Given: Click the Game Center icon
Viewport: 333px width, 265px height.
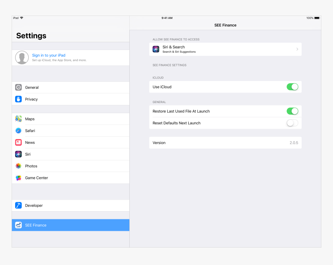Looking at the screenshot, I should tap(18, 177).
